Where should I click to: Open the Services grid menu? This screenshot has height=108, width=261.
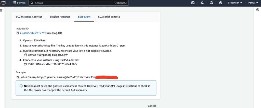[14, 3]
